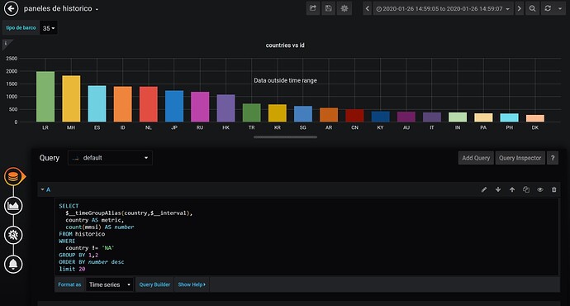Click the HK purple bar
This screenshot has width=570, height=306.
point(226,108)
